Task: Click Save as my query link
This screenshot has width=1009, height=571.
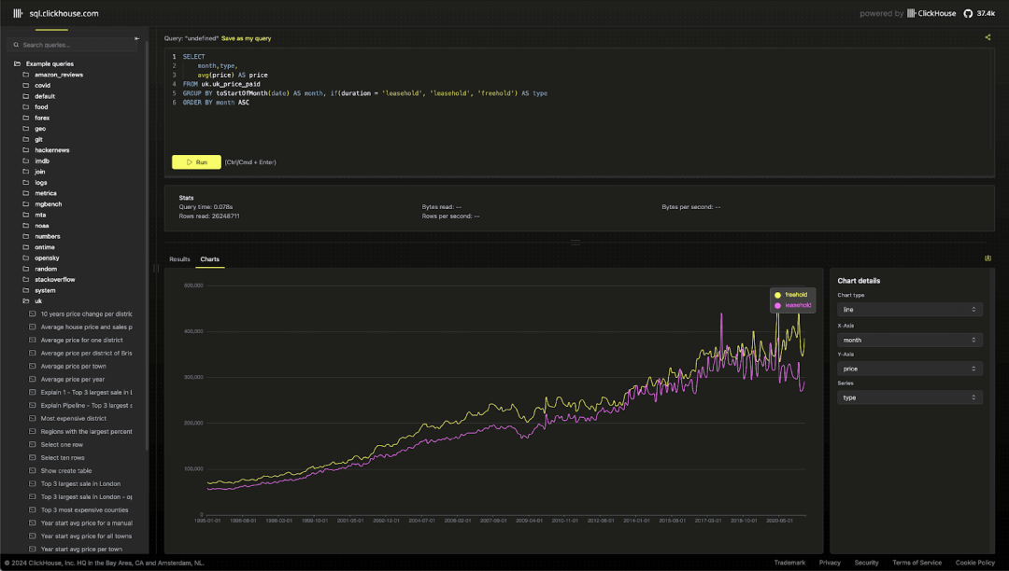Action: [x=246, y=38]
